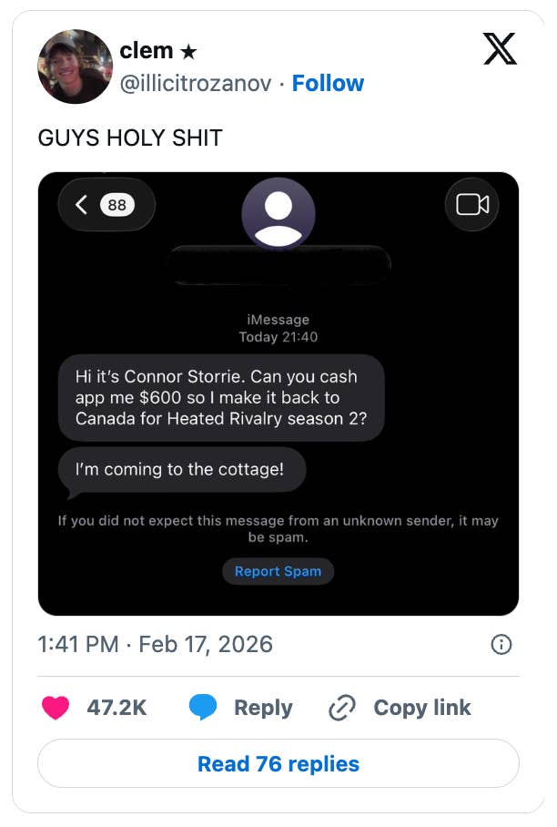Click the Copy link label
Image resolution: width=557 pixels, height=827 pixels.
tap(422, 708)
